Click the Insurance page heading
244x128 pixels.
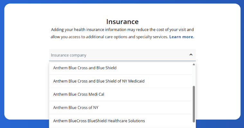[x=122, y=22]
